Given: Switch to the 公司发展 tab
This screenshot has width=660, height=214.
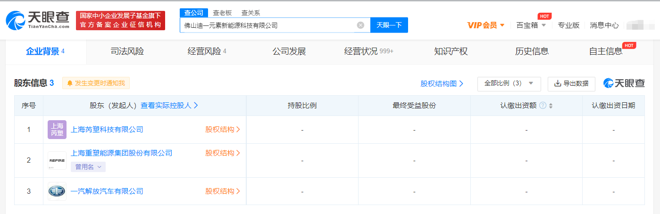Looking at the screenshot, I should click(289, 51).
